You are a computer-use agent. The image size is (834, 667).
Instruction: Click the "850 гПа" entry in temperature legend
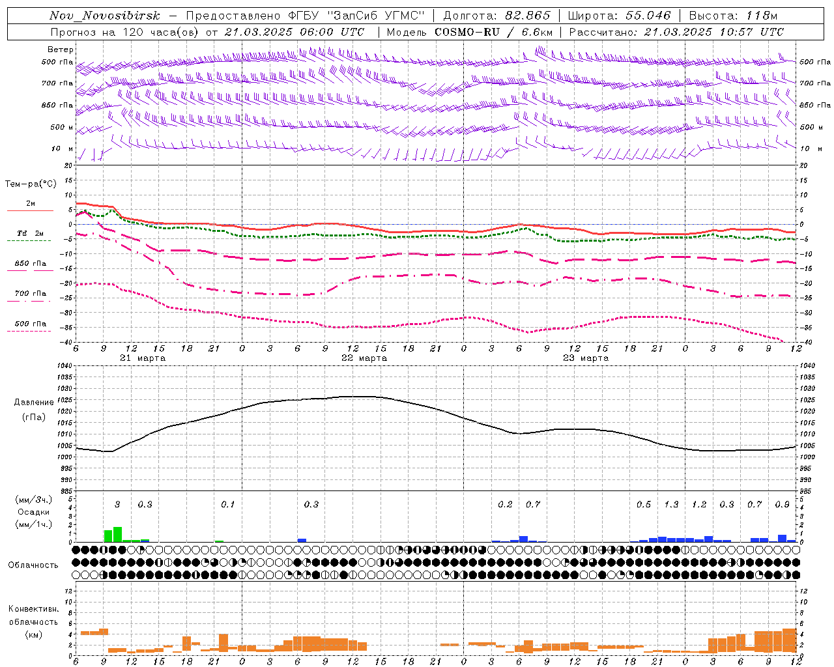[x=30, y=264]
